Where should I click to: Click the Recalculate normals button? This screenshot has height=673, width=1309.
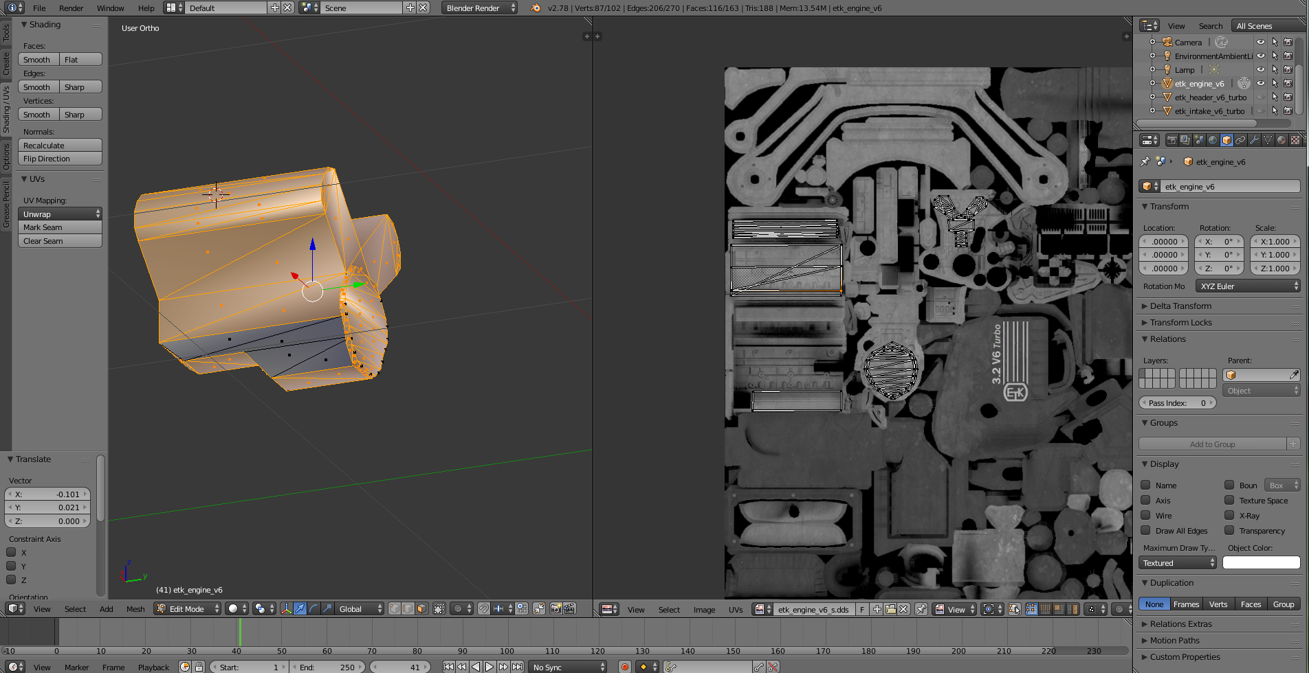(60, 145)
